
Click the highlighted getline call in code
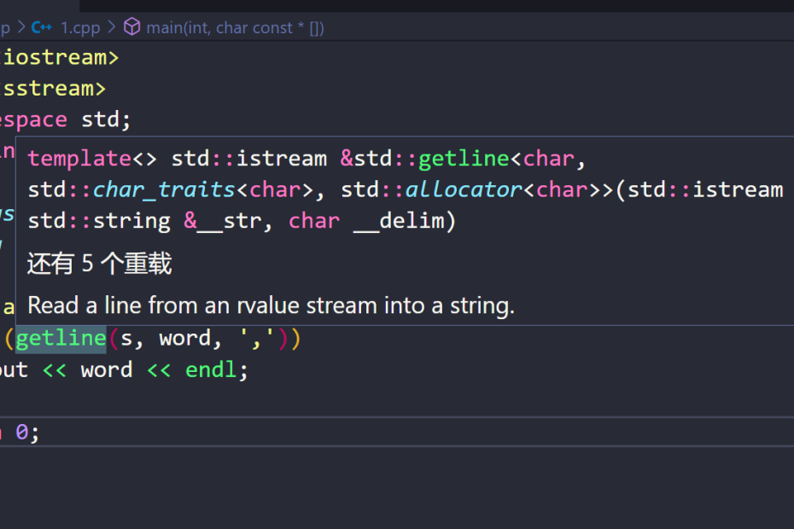click(x=61, y=339)
